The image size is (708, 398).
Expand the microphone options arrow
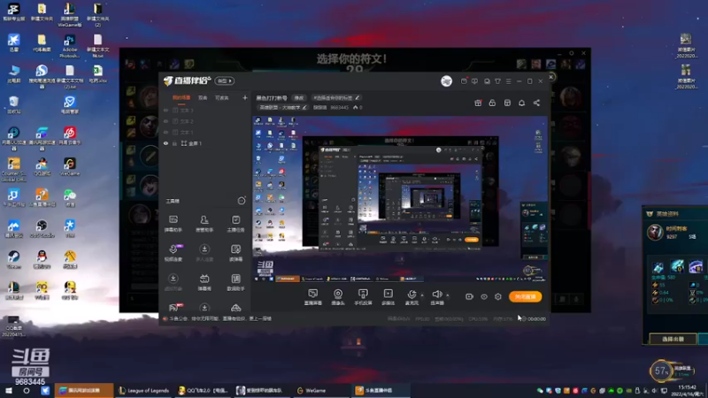[x=422, y=295]
